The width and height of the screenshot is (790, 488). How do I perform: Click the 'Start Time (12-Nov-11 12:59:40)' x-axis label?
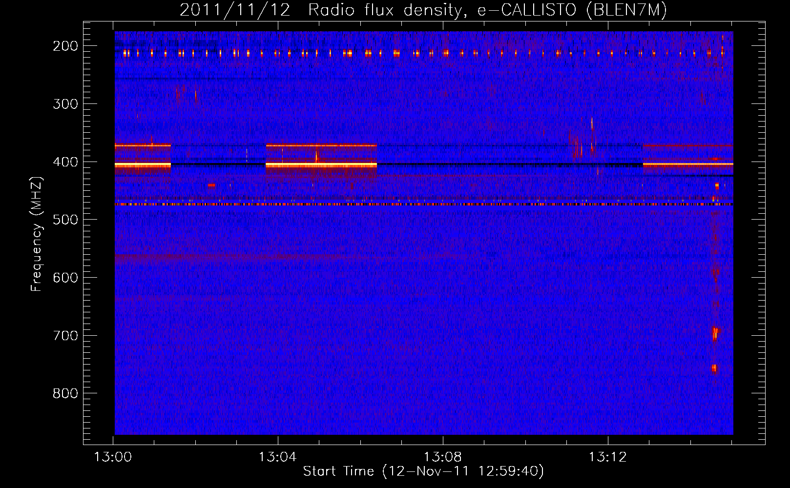tap(423, 471)
